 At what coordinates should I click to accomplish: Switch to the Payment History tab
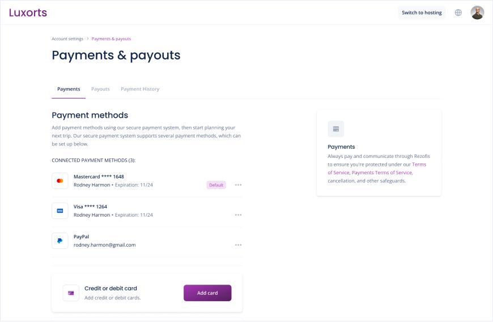click(x=140, y=89)
